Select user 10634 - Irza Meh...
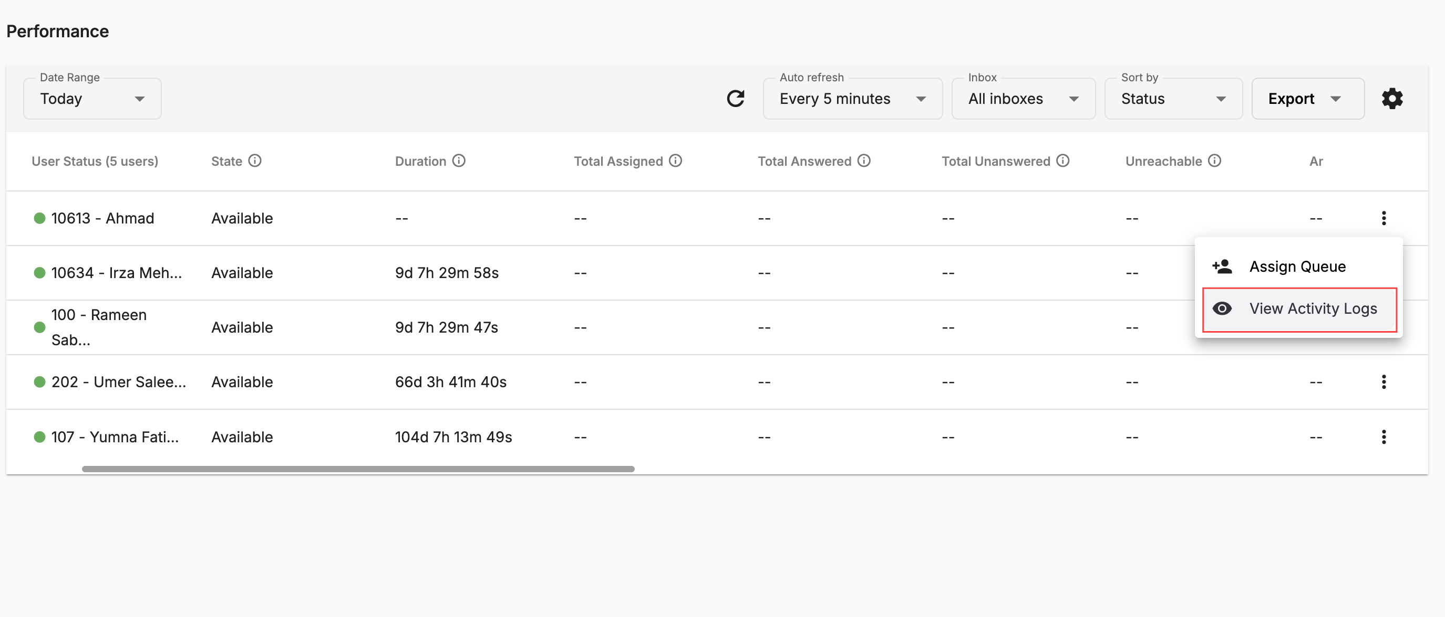The image size is (1445, 617). tap(117, 273)
